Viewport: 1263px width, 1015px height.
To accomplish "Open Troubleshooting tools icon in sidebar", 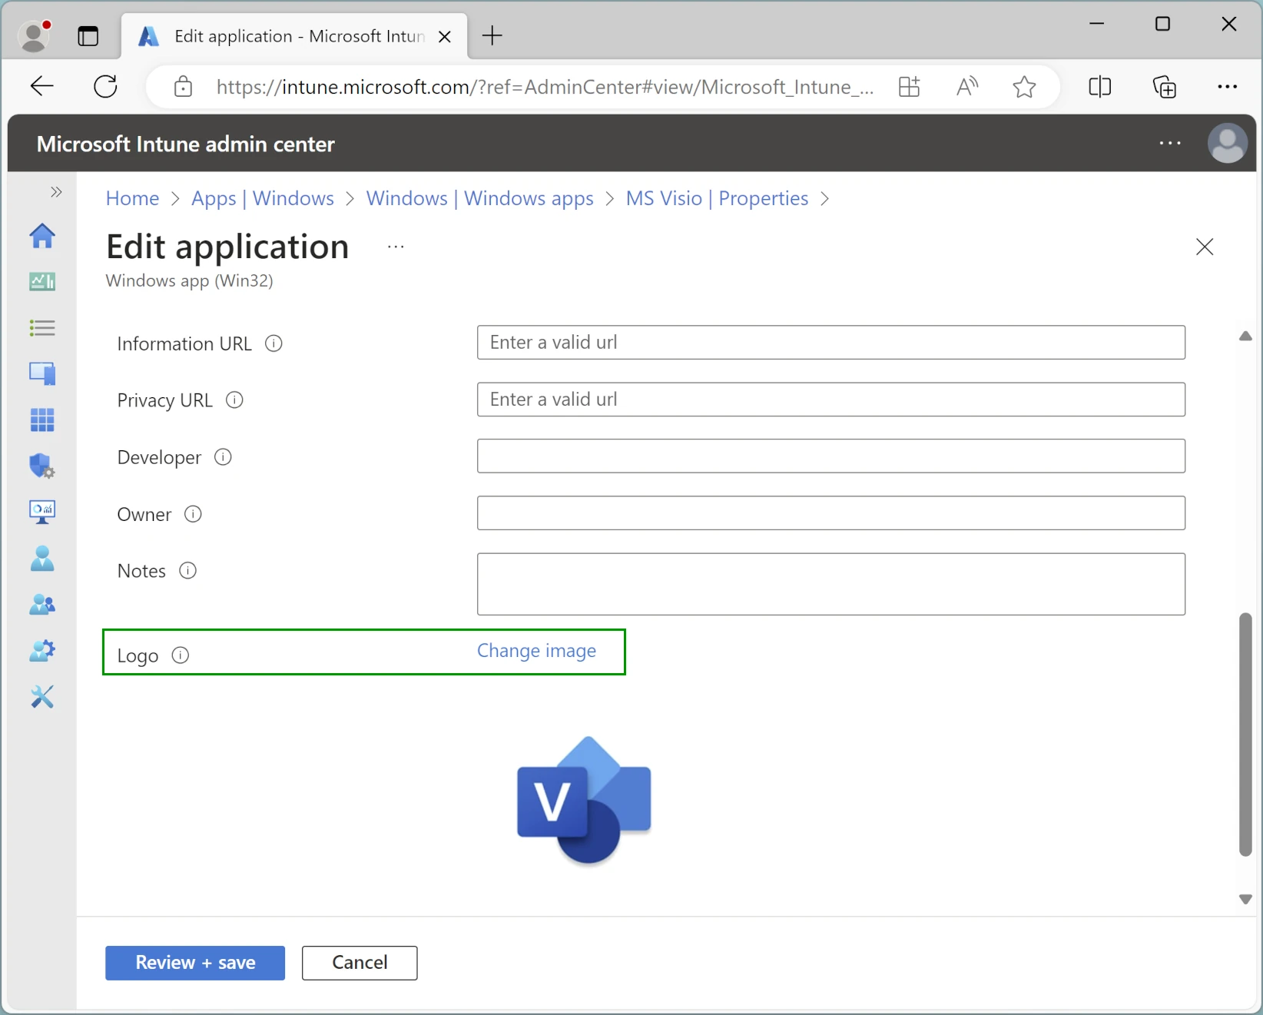I will [42, 697].
